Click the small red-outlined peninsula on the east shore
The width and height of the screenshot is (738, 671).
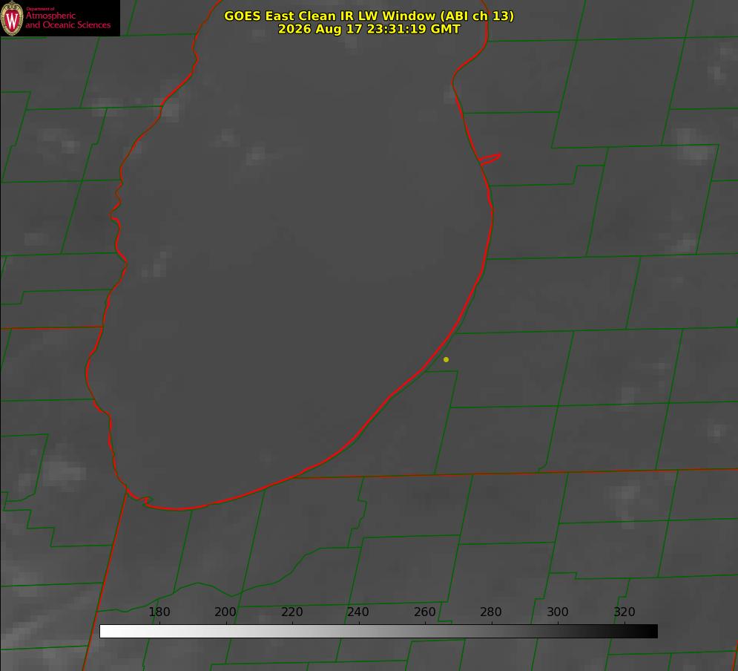[490, 159]
